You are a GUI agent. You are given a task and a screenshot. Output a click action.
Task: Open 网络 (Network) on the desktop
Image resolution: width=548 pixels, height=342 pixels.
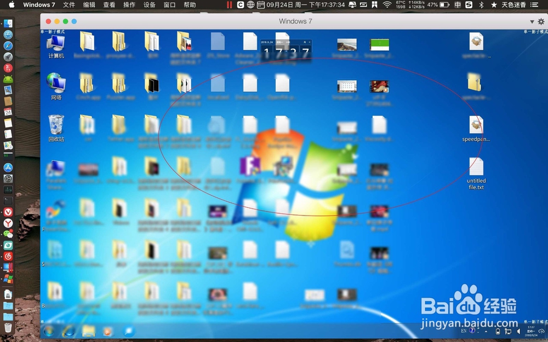(55, 85)
